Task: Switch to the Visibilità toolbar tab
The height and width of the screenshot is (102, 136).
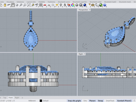Action: coord(42,2)
